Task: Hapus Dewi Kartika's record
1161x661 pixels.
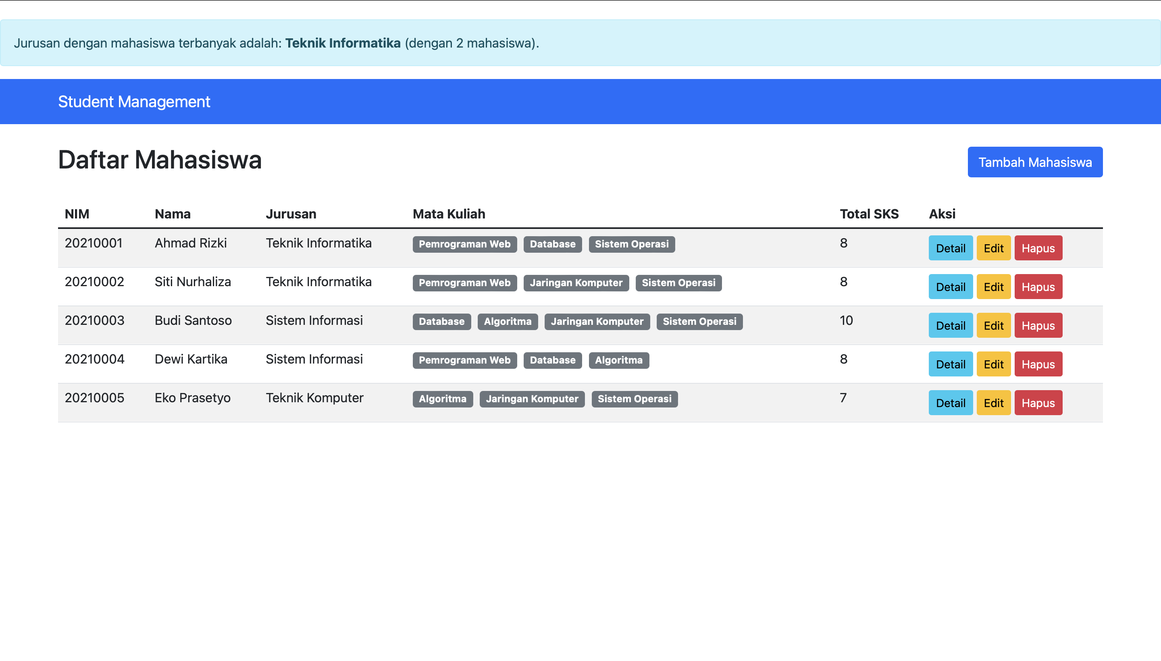Action: [1038, 364]
